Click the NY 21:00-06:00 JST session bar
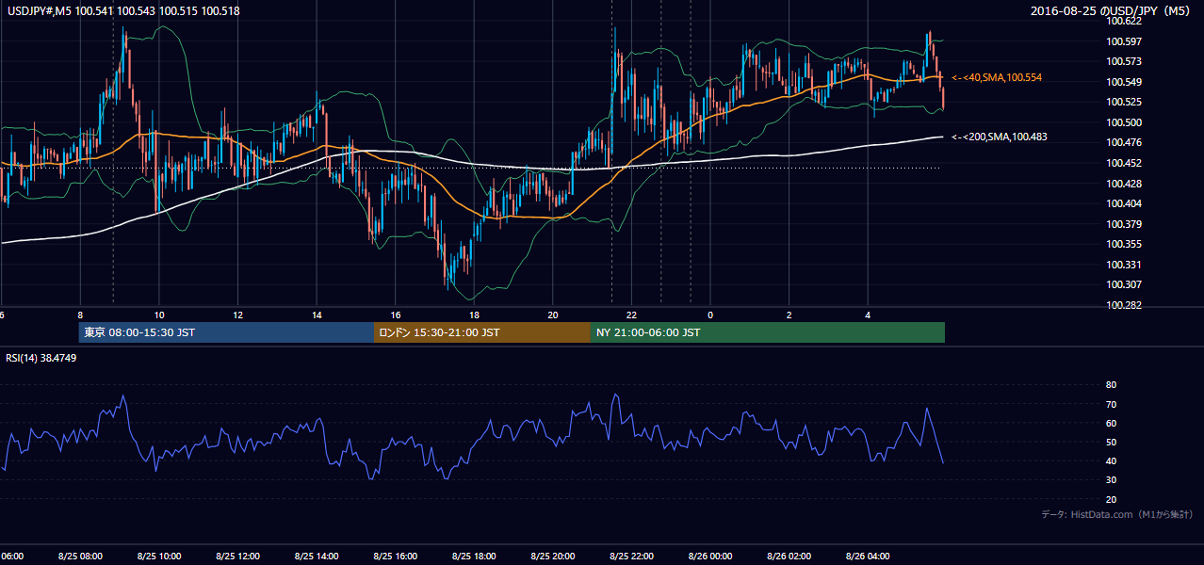Image resolution: width=1204 pixels, height=565 pixels. (x=768, y=332)
